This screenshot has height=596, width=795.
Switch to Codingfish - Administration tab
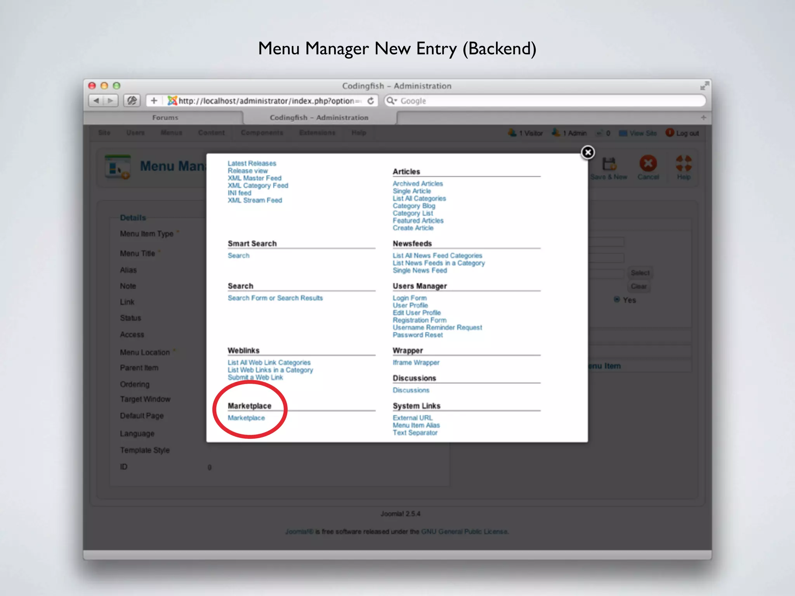(319, 118)
